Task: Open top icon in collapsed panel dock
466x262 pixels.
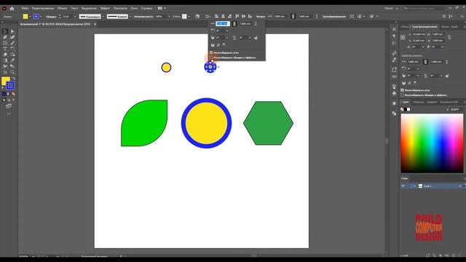Action: [394, 29]
